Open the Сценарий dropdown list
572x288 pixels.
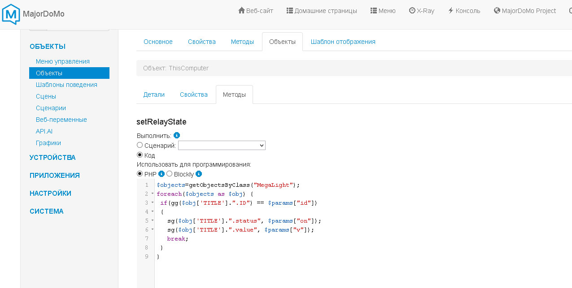pyautogui.click(x=222, y=146)
